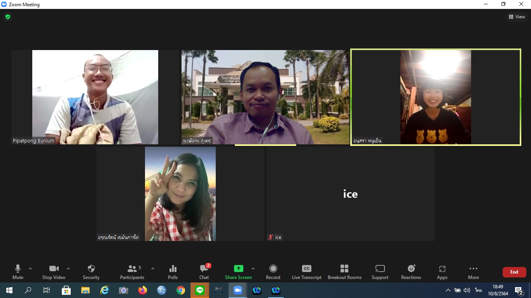The width and height of the screenshot is (531, 298).
Task: Open Chat with unread messages
Action: click(x=204, y=272)
